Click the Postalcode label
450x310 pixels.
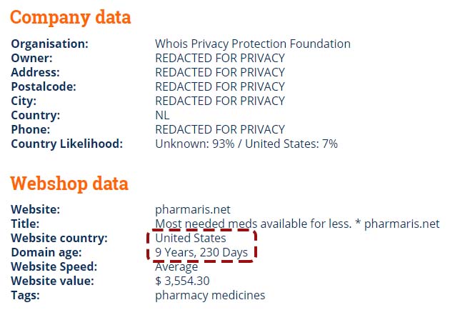pos(44,86)
